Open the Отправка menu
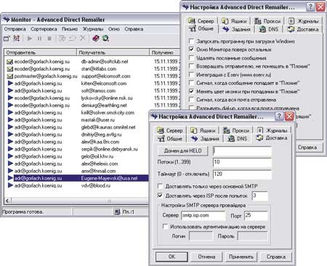The image size is (327, 266). 15,29
